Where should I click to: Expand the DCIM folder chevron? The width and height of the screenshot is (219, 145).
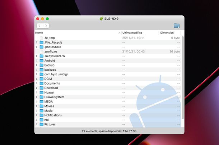(37, 79)
